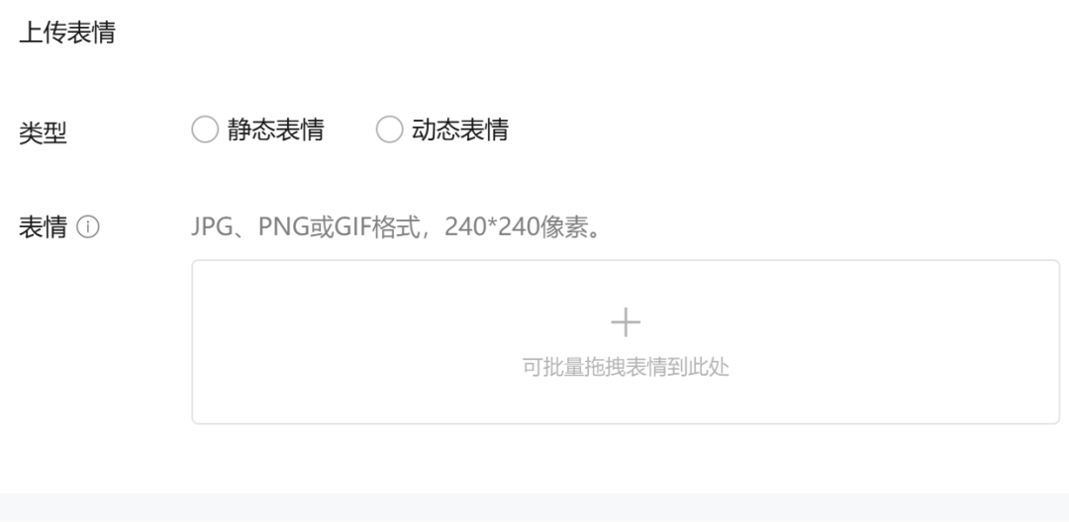Click the 类型 field label
This screenshot has height=522, width=1069.
coord(43,132)
